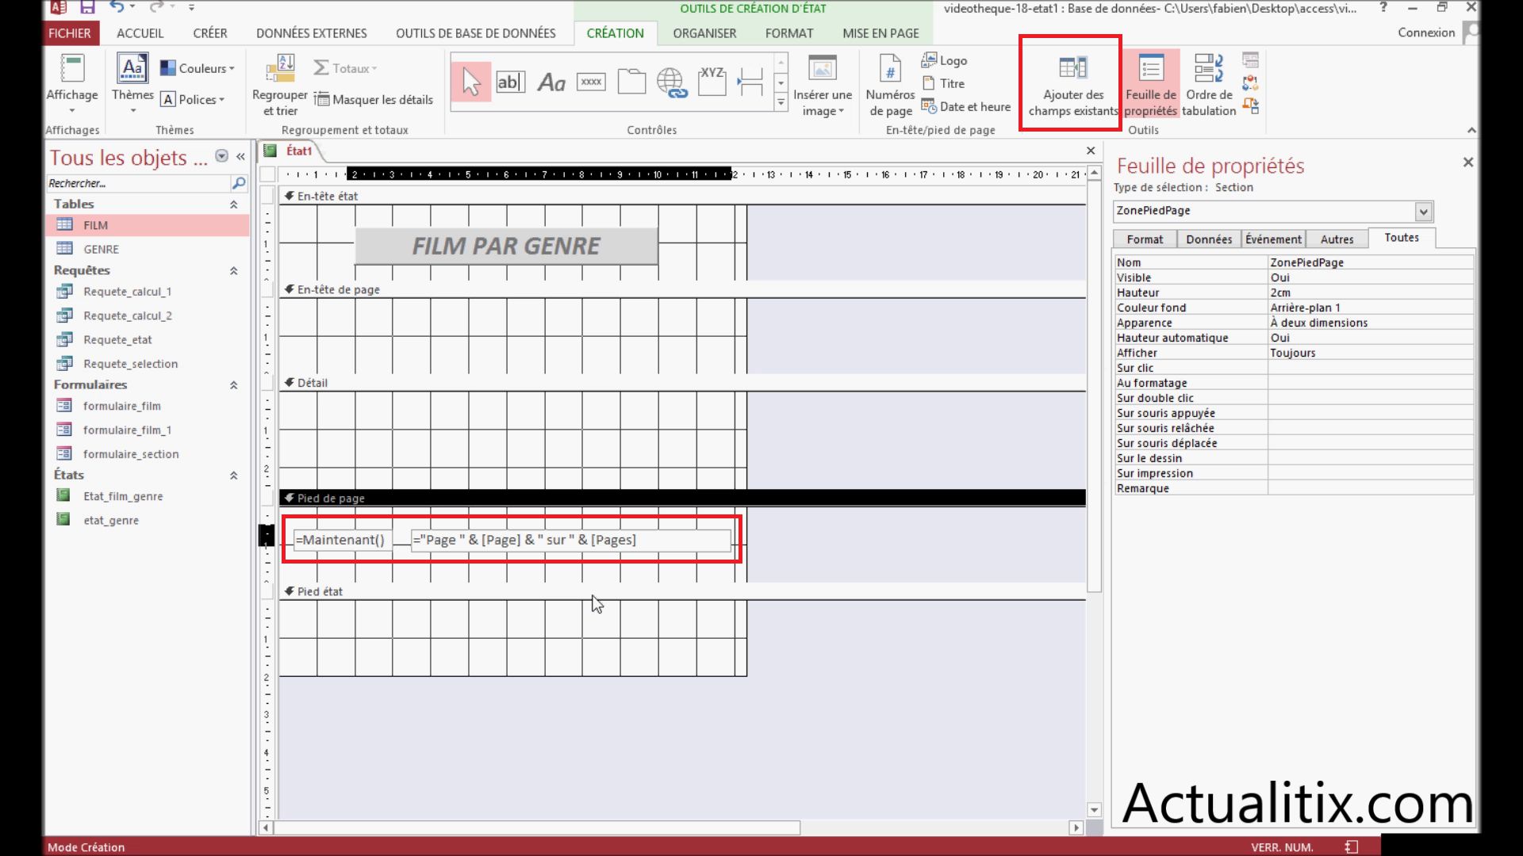Viewport: 1523px width, 856px height.
Task: Toggle the Feuille de propriétés pane
Action: click(x=1151, y=85)
